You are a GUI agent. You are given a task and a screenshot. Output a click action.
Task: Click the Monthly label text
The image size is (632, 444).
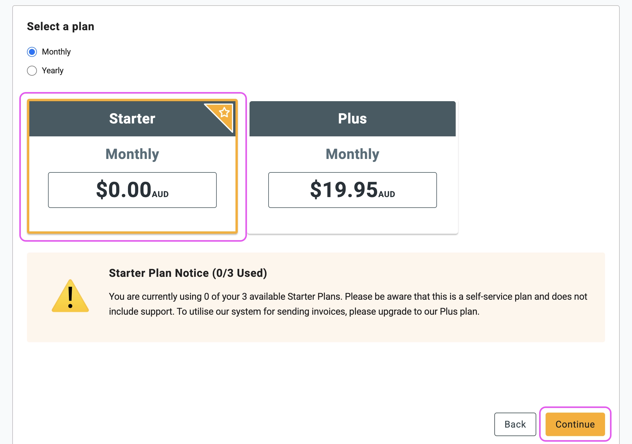pos(56,52)
